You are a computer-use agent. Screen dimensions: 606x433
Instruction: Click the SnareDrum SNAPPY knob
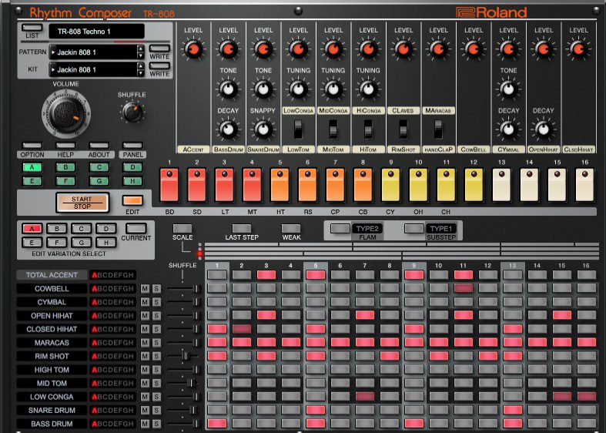263,129
